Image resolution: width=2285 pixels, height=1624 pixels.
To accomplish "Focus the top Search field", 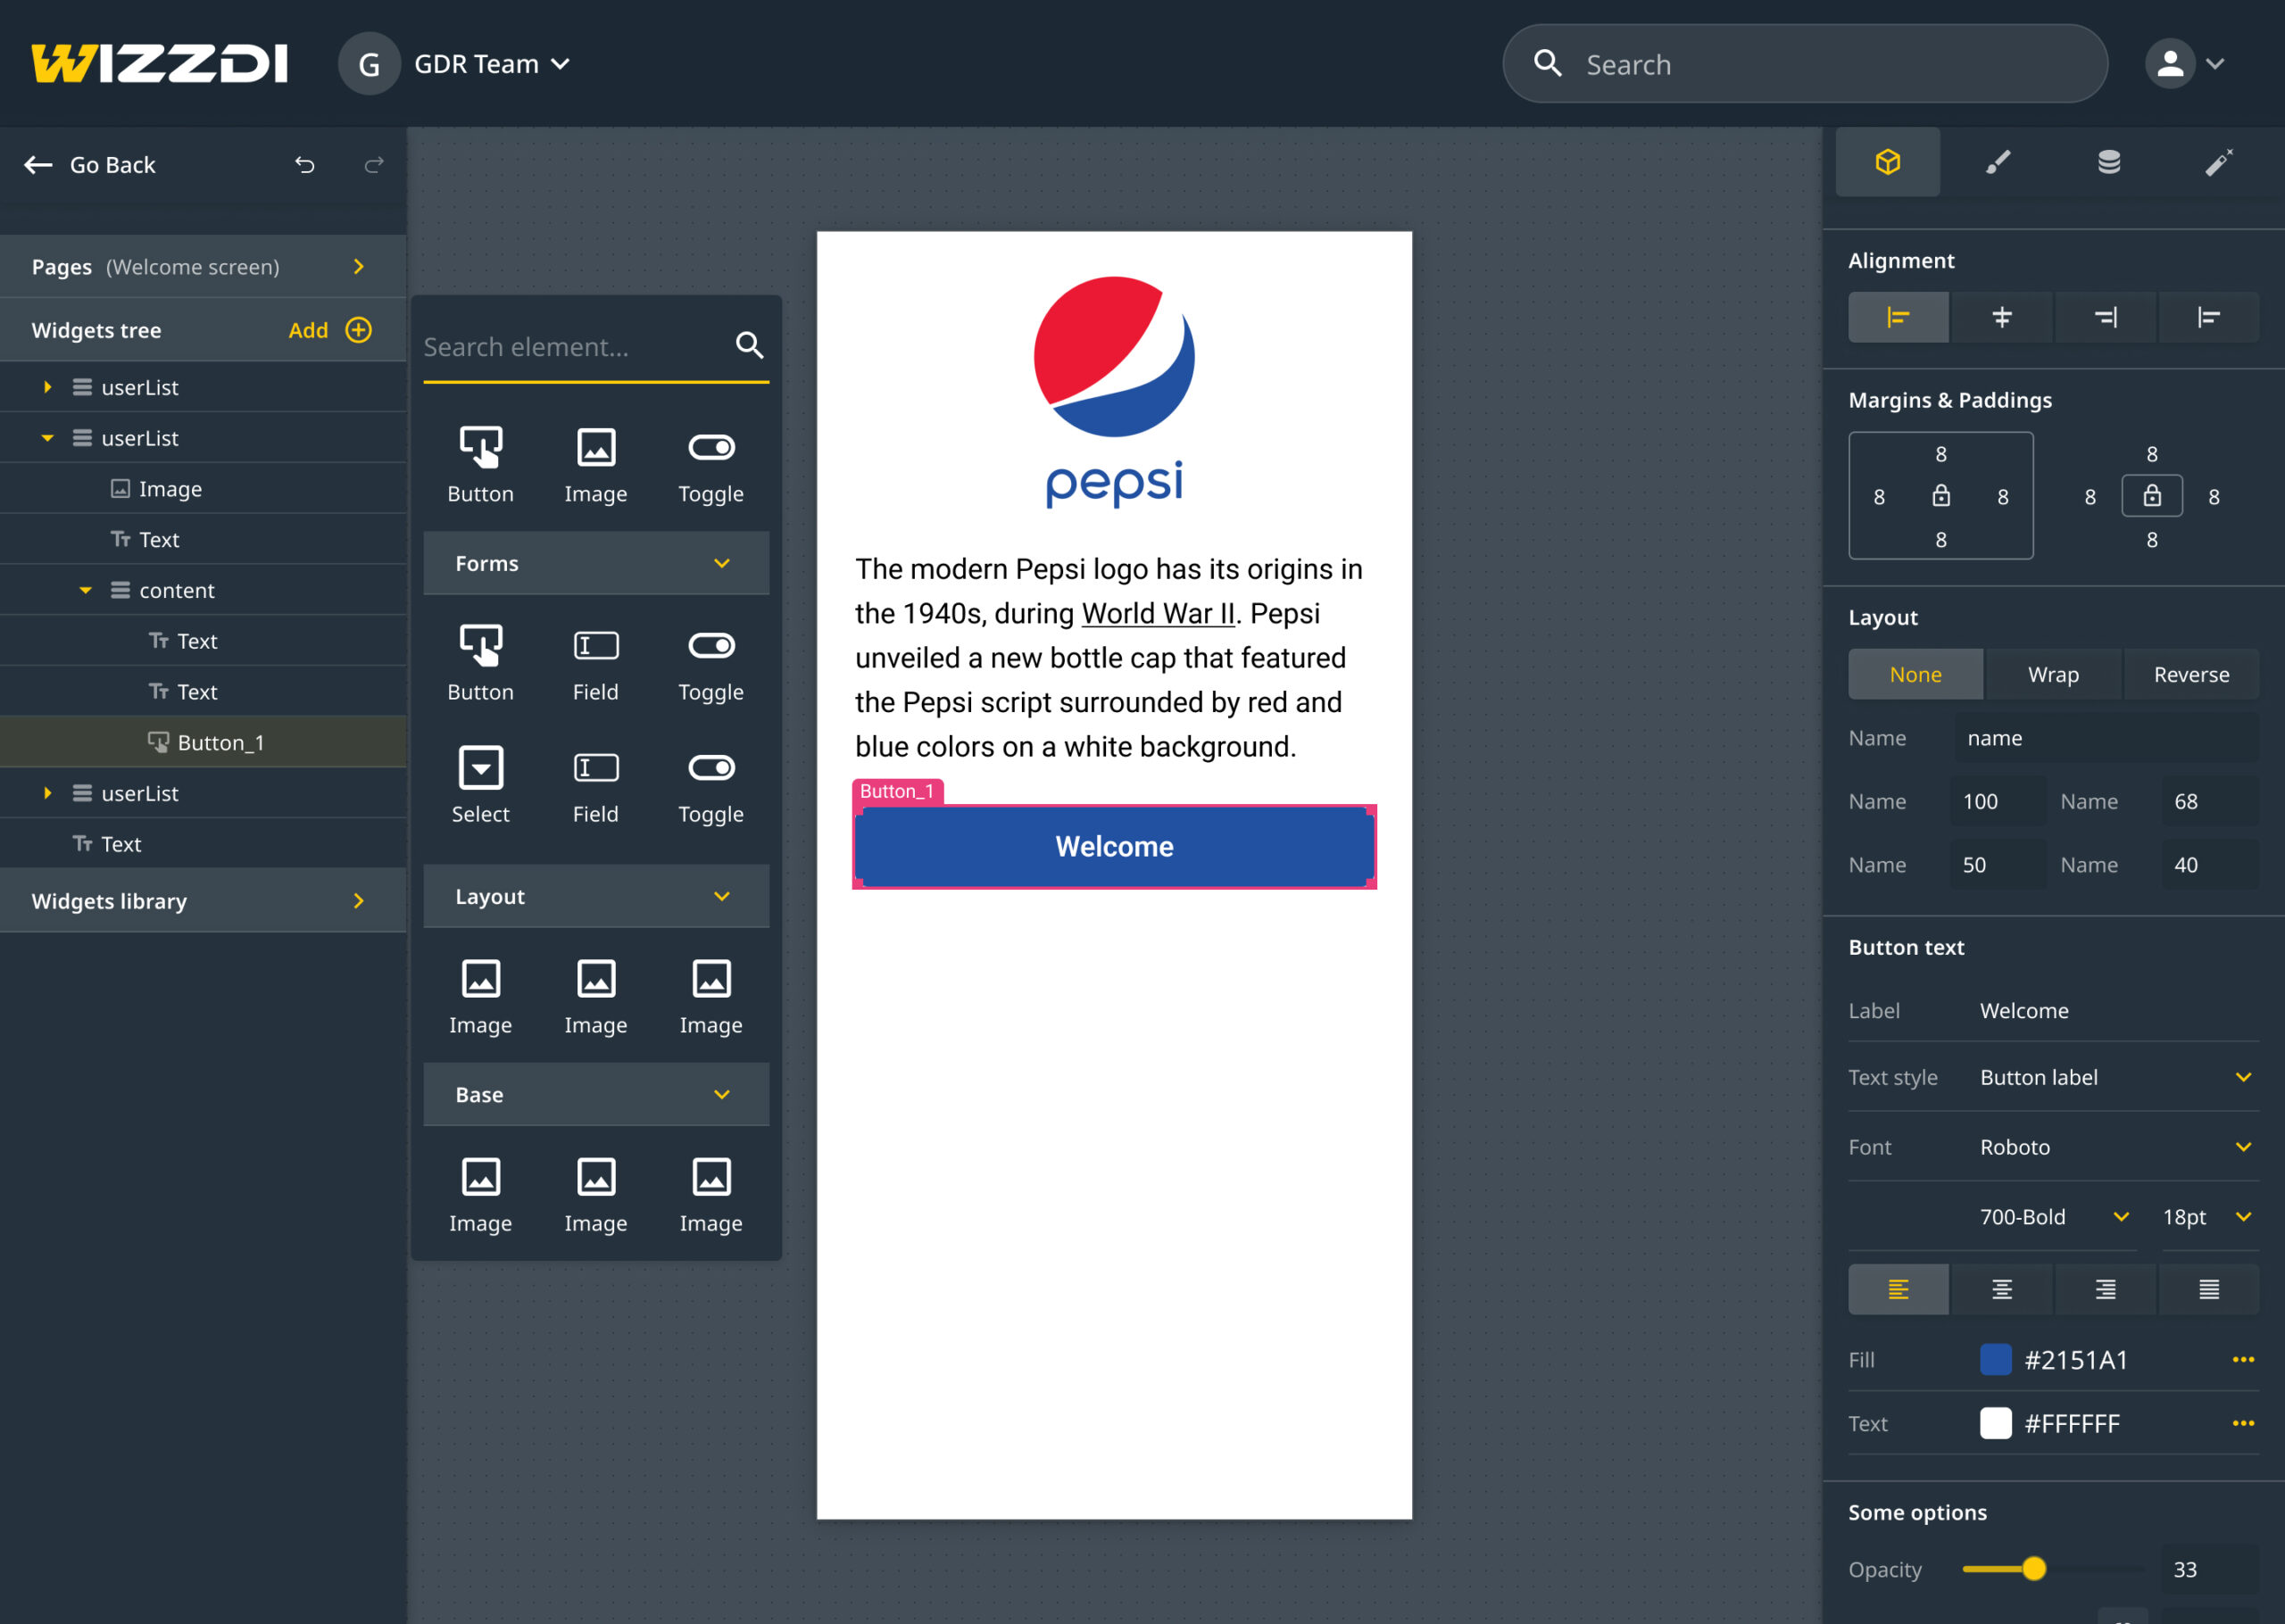I will 1805,64.
